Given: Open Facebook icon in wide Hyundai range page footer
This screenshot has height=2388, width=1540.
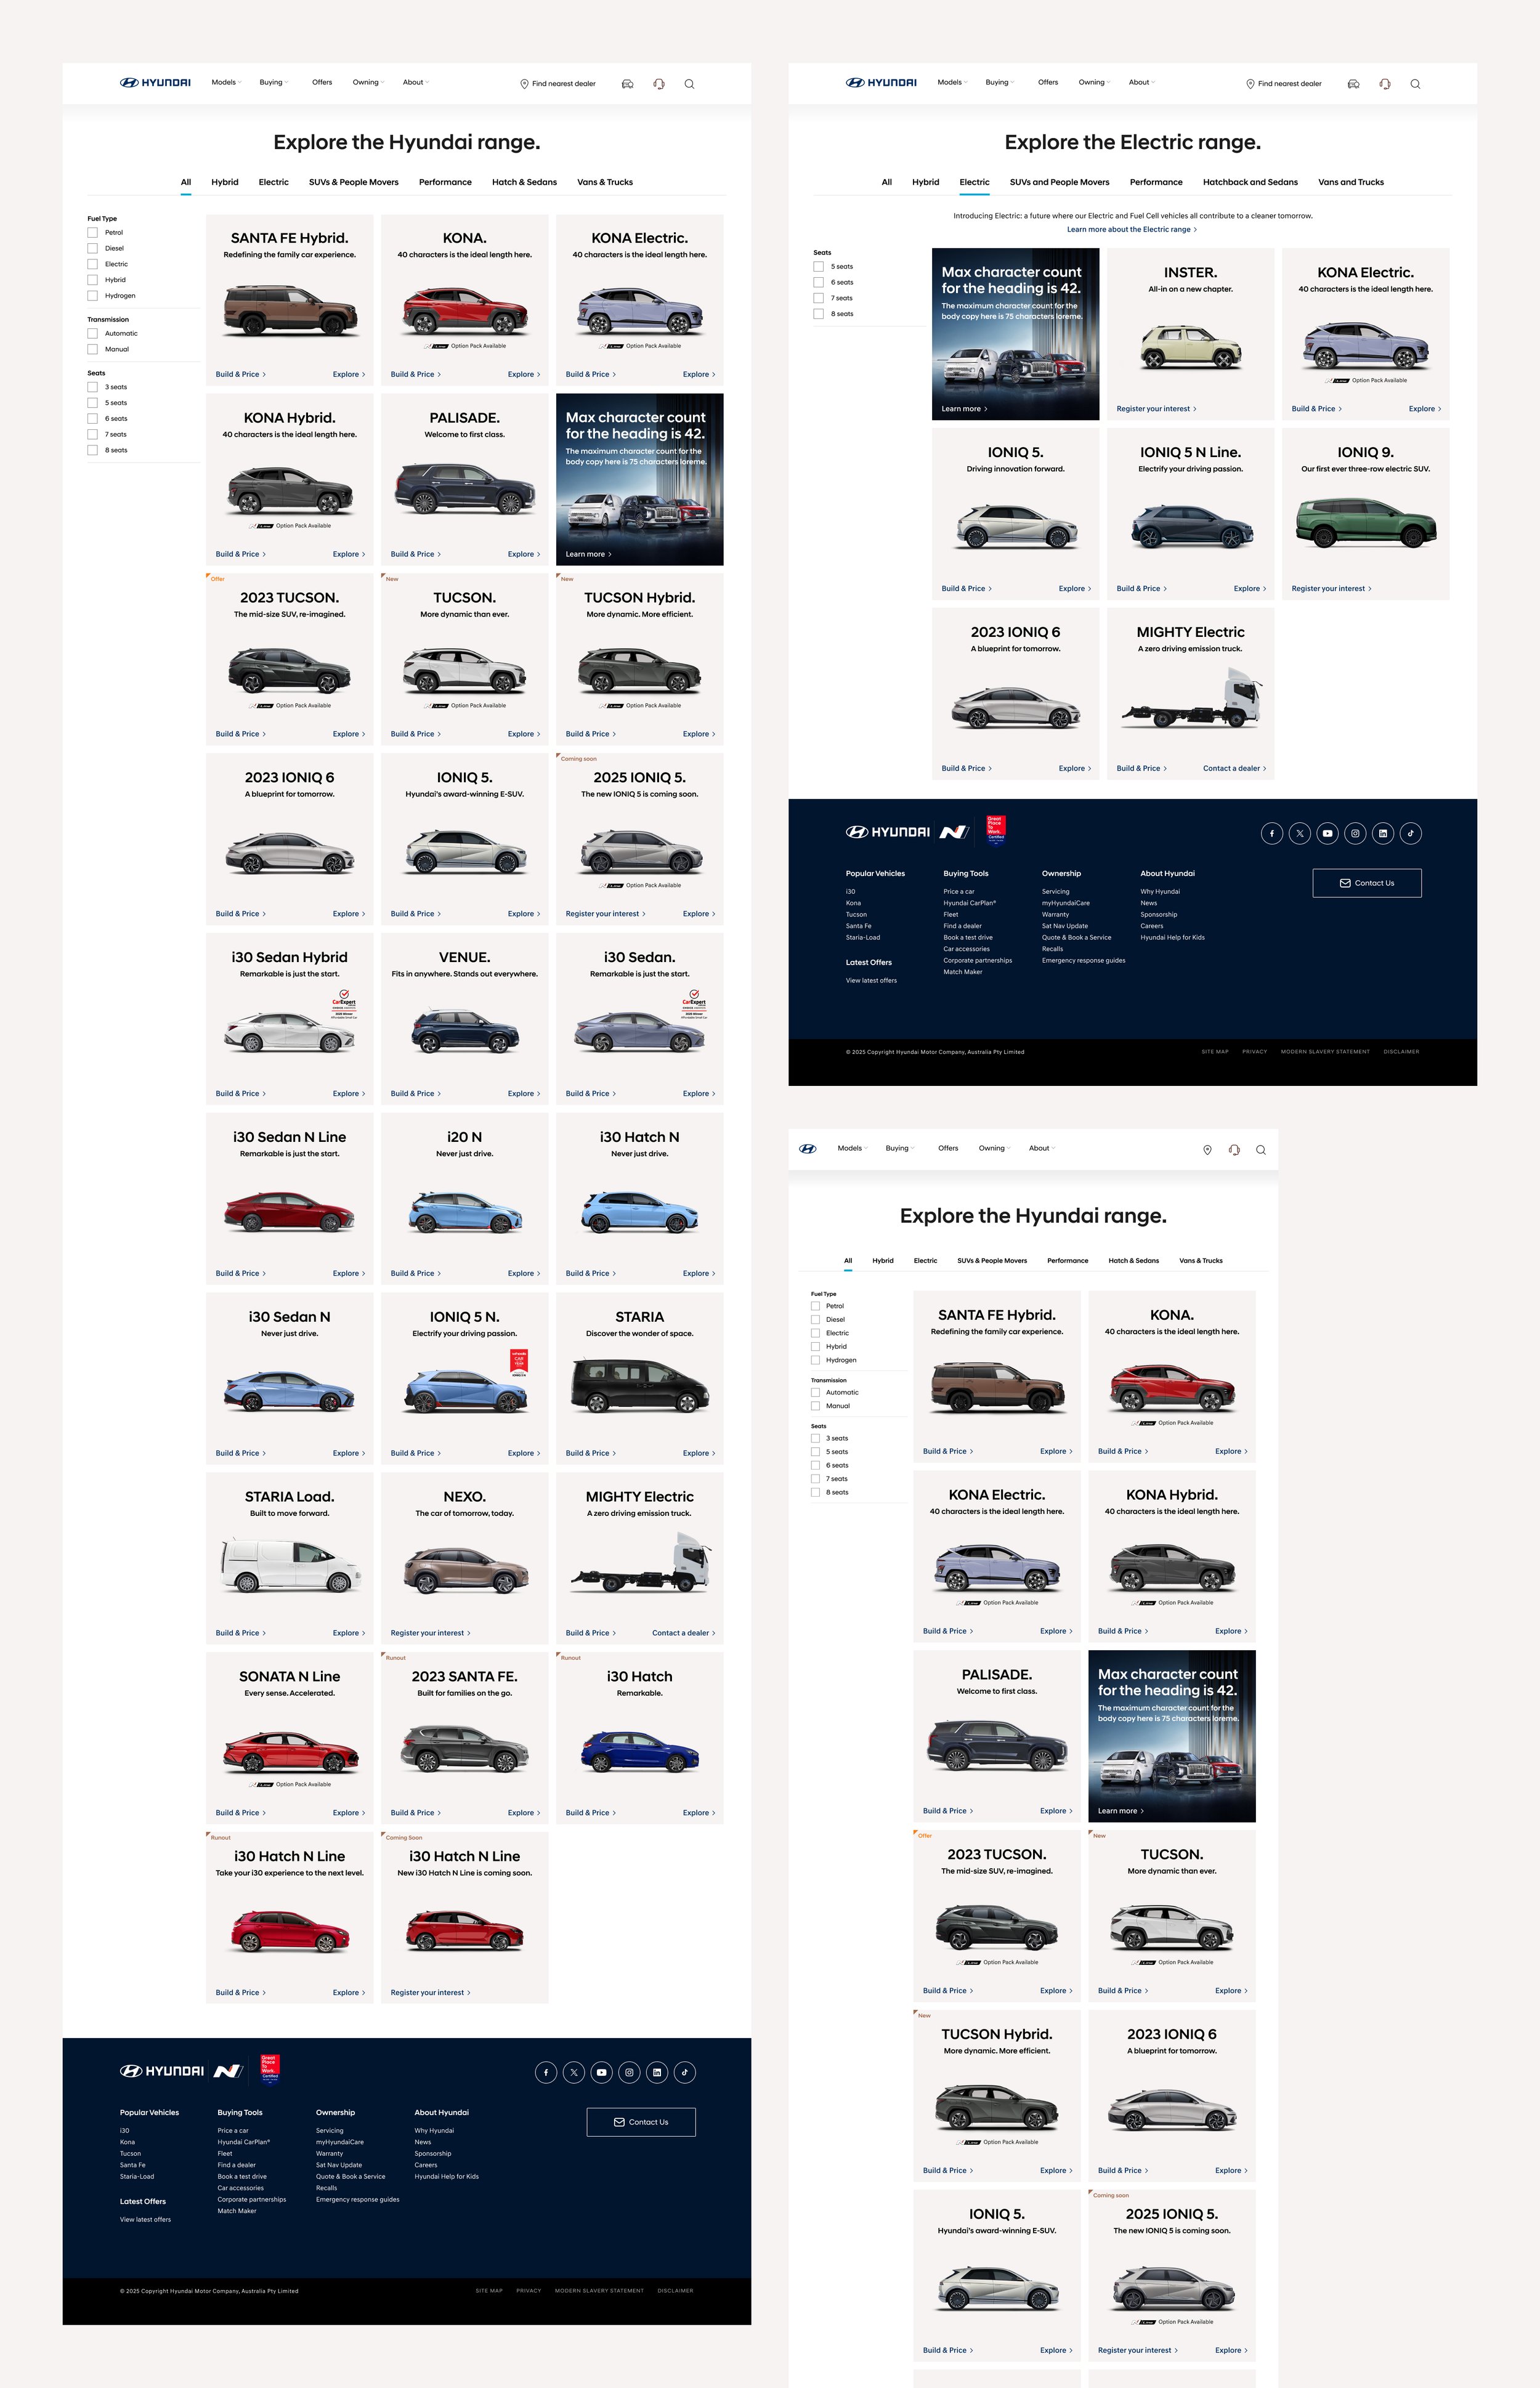Looking at the screenshot, I should coord(546,2072).
